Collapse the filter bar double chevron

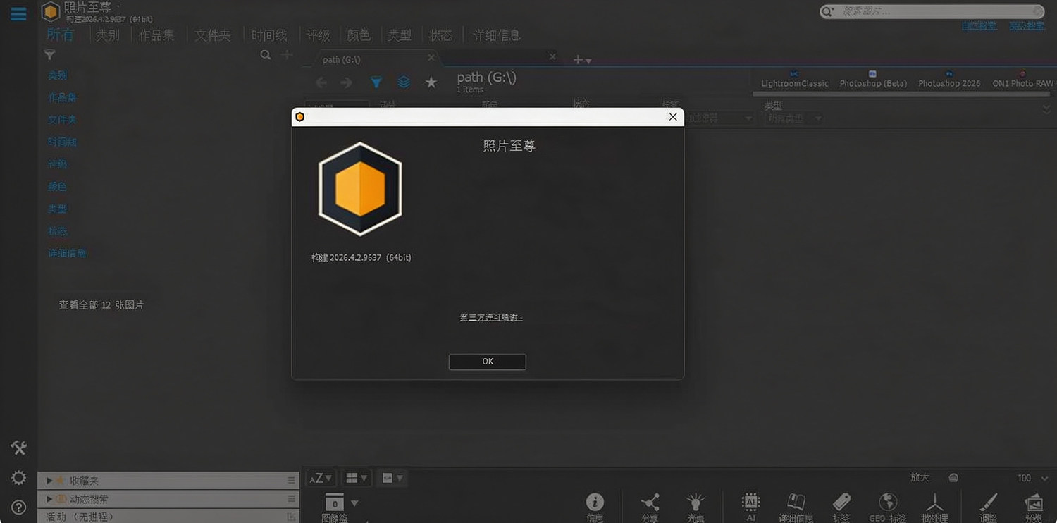(1046, 109)
